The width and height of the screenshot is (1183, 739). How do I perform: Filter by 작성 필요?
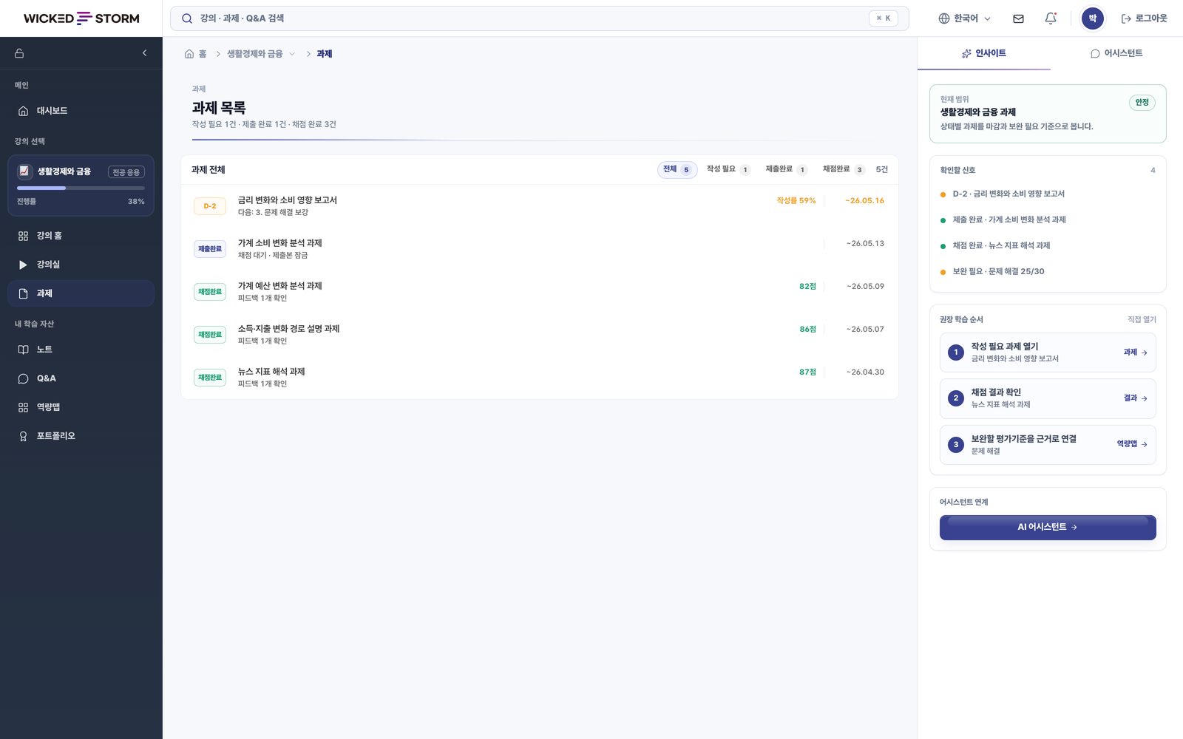point(728,169)
